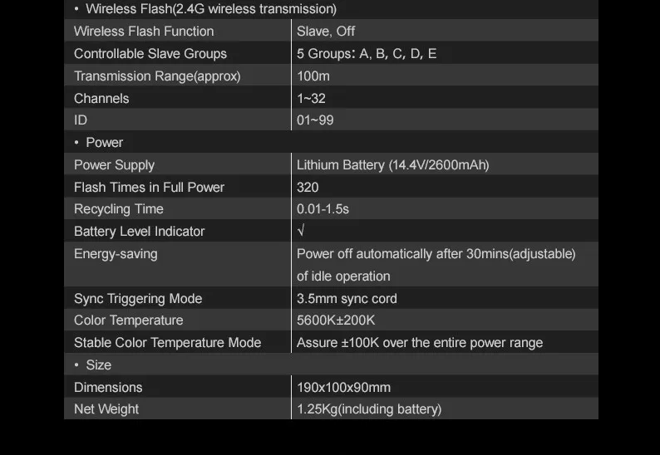This screenshot has width=660, height=455.
Task: Click the Battery Level Indicator checkmark
Action: point(301,231)
